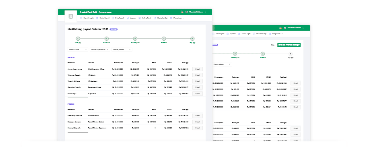Click the Chief Executive Officer job cell
Screen dimensions: 367x147
(x=96, y=69)
